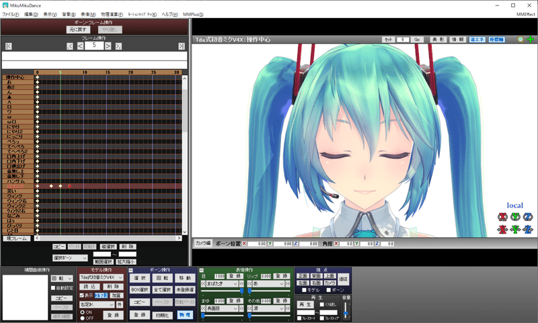The height and width of the screenshot is (323, 538).
Task: Open model selector Tda式初音ミクV4X dropdown
Action: 102,277
